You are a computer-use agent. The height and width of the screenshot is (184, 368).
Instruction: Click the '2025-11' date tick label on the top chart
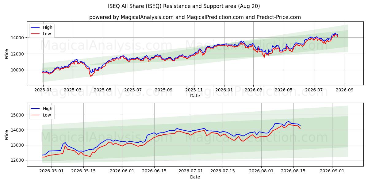(194, 90)
